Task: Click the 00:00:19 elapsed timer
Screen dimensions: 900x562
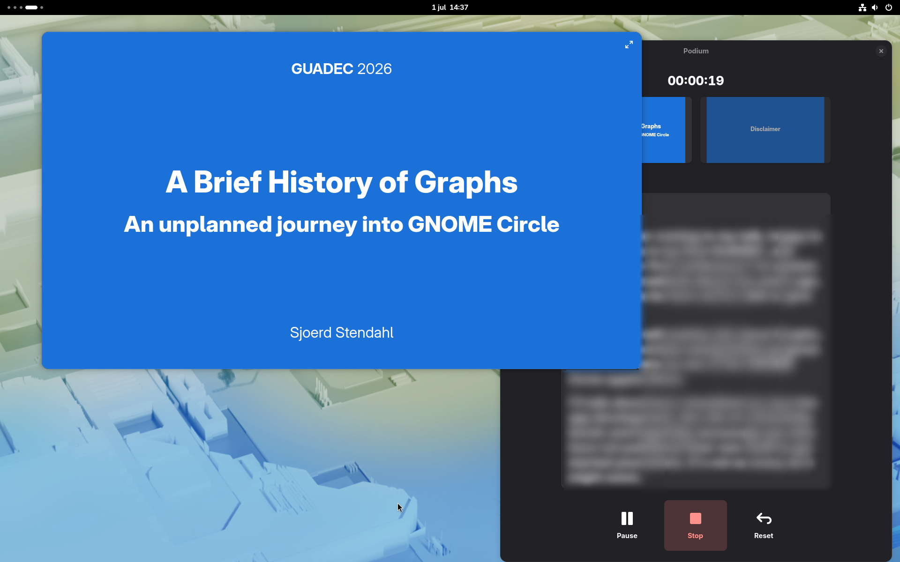Action: point(696,81)
